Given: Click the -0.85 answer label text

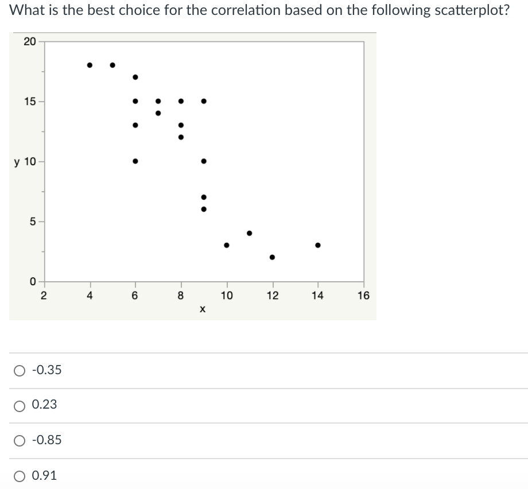Looking at the screenshot, I should tap(47, 440).
